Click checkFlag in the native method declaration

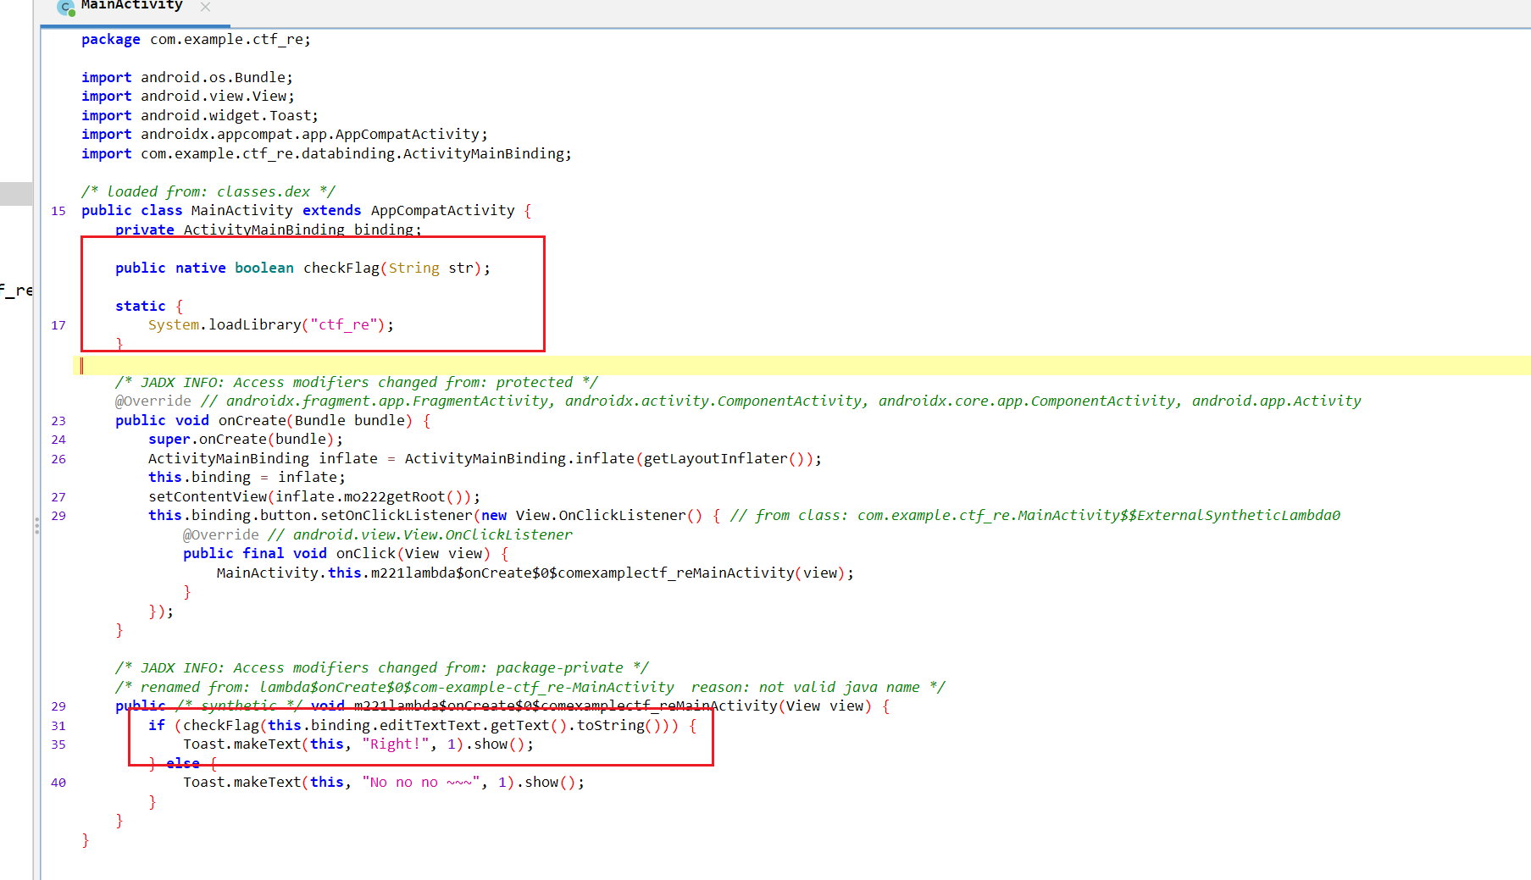click(x=341, y=268)
